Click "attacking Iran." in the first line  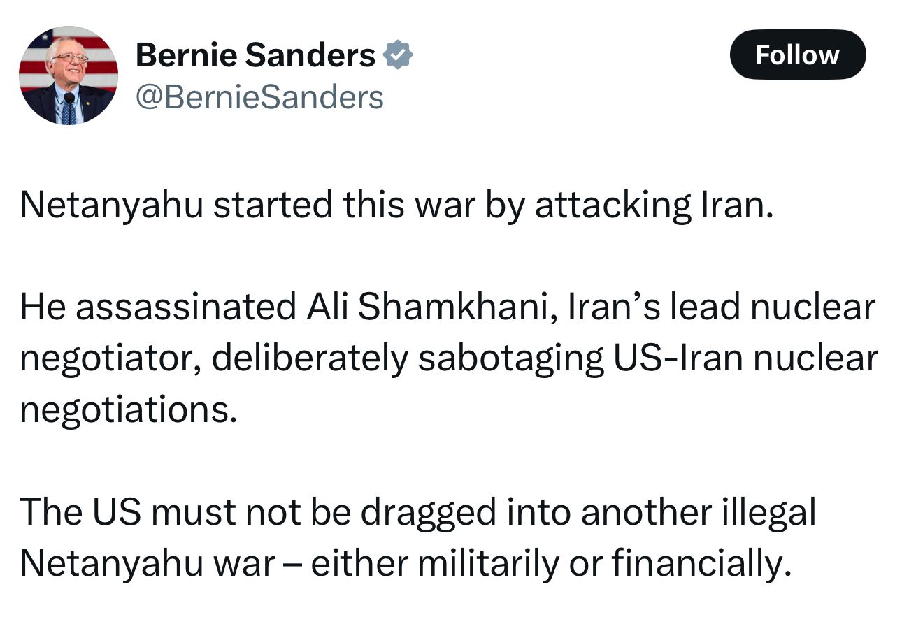click(x=654, y=205)
